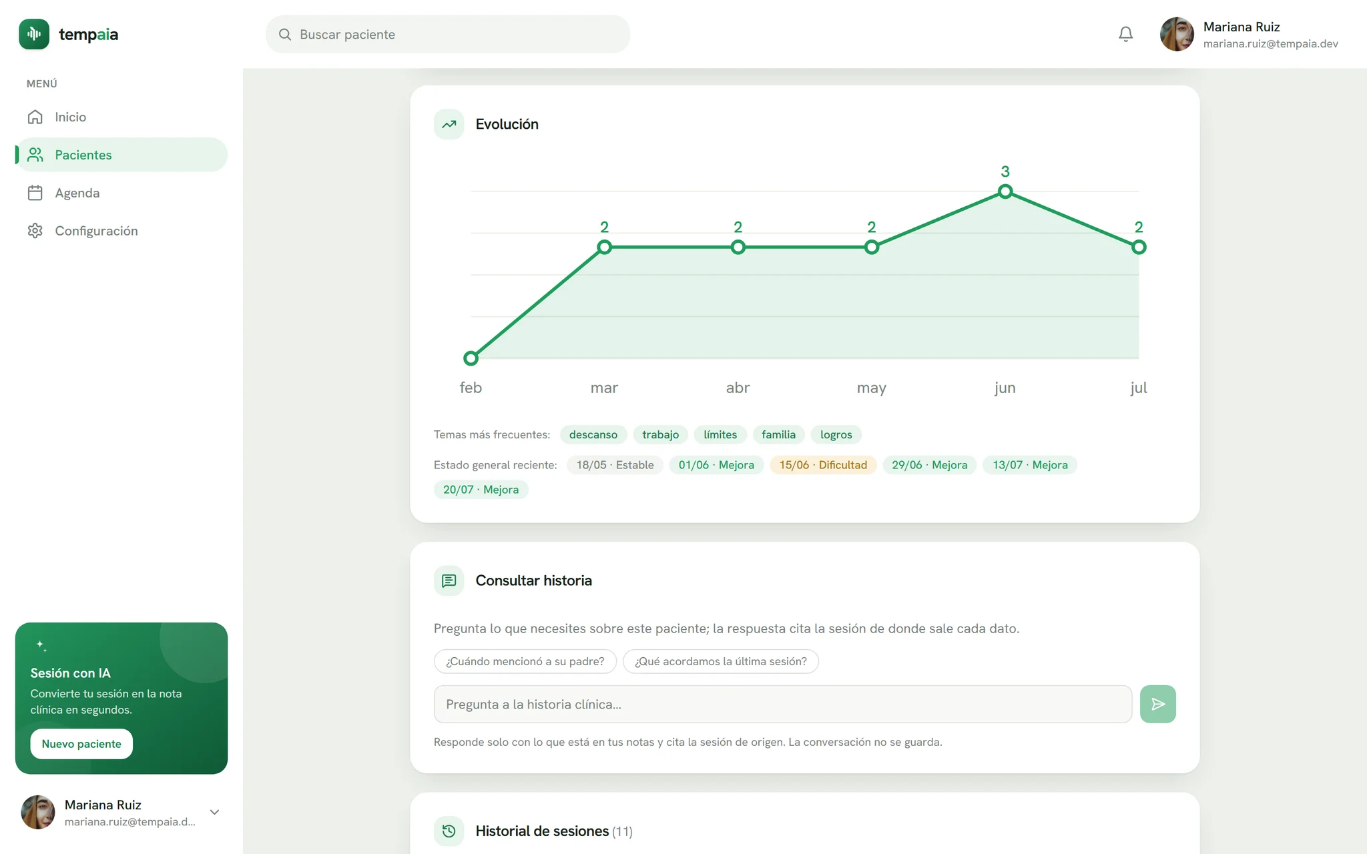Click the logros topic tag
The height and width of the screenshot is (854, 1367).
(x=836, y=434)
